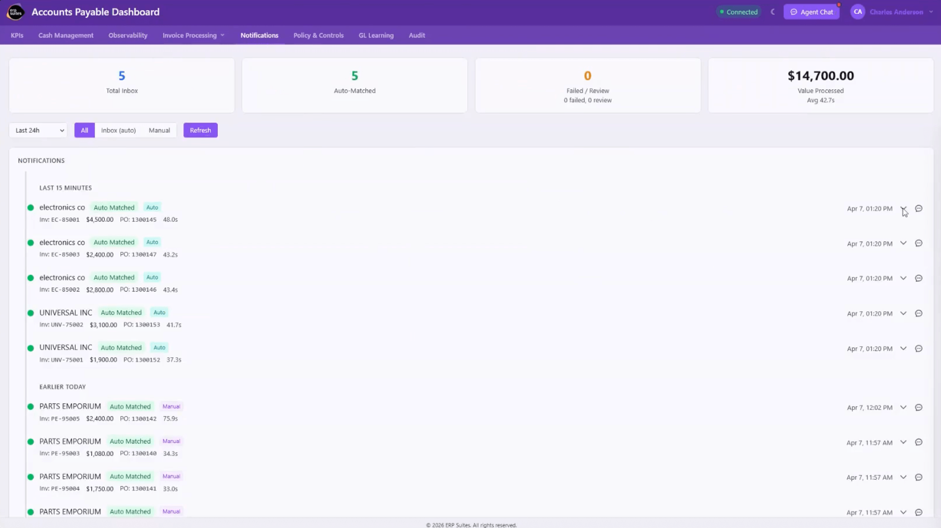Open comment icon for invoice EC-85003
941x528 pixels.
coord(918,243)
